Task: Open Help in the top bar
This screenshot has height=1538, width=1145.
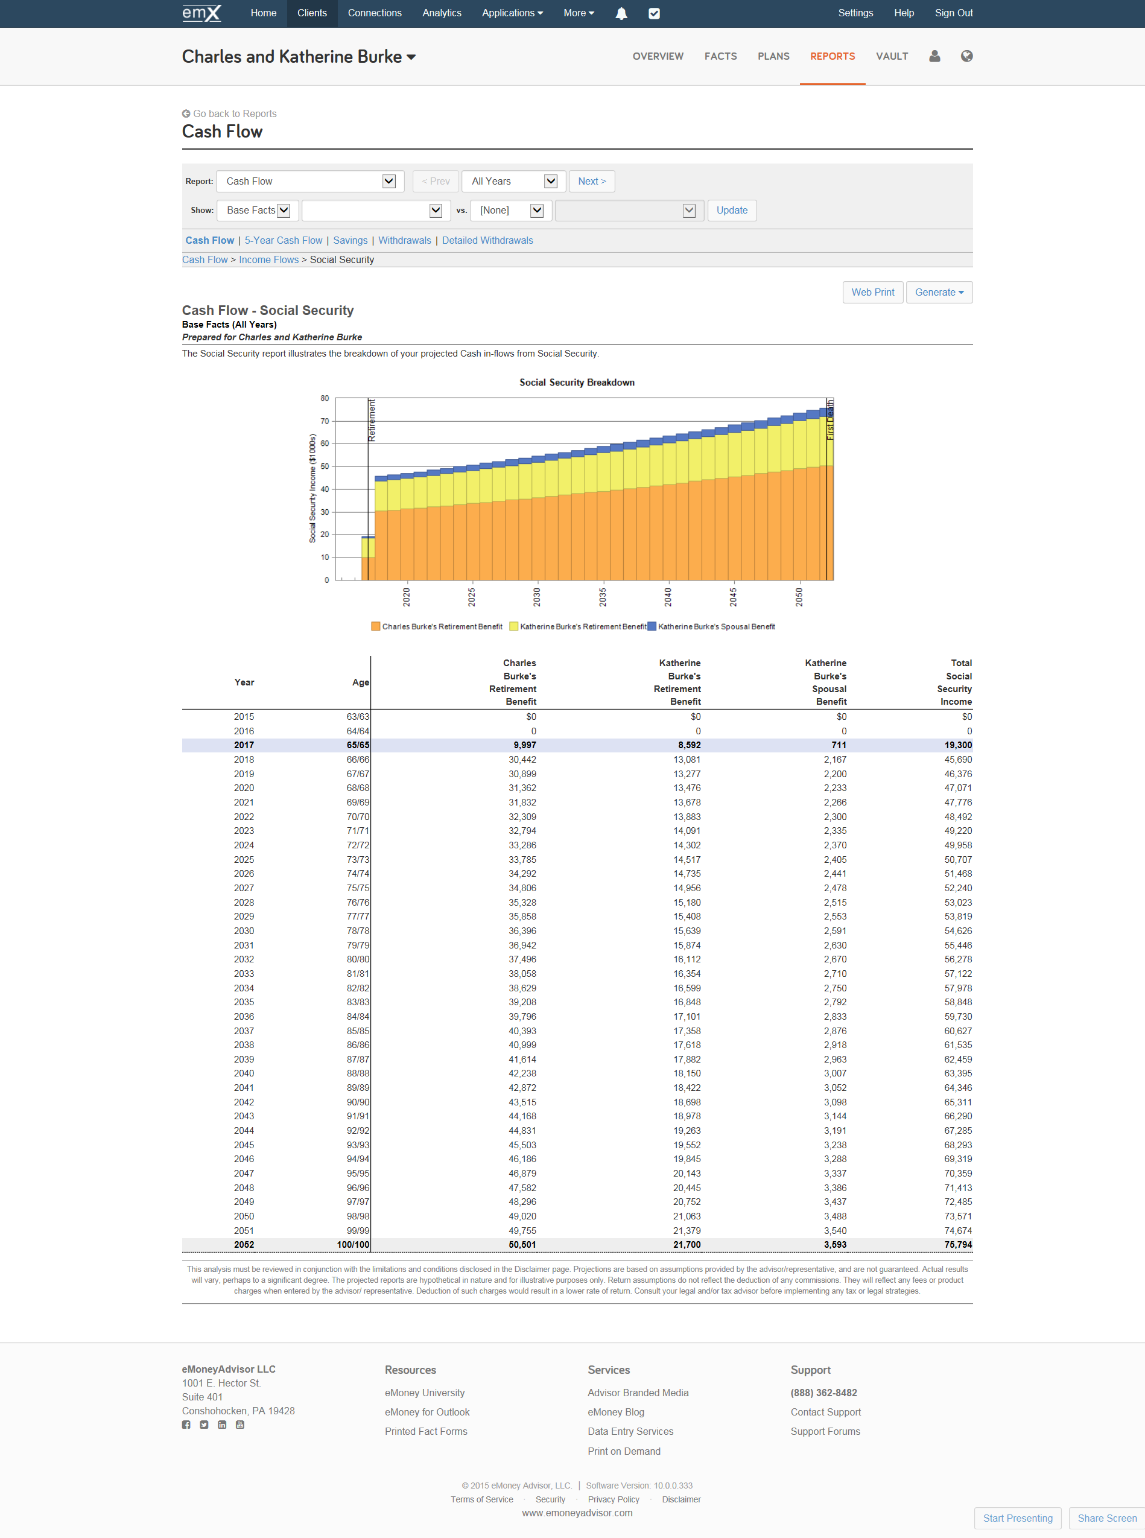Action: 903,13
